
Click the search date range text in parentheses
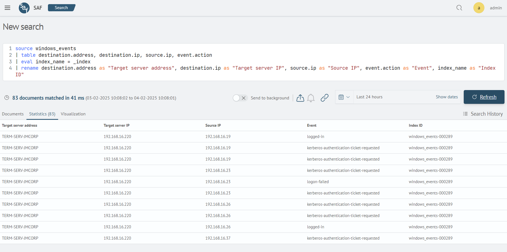(x=131, y=98)
